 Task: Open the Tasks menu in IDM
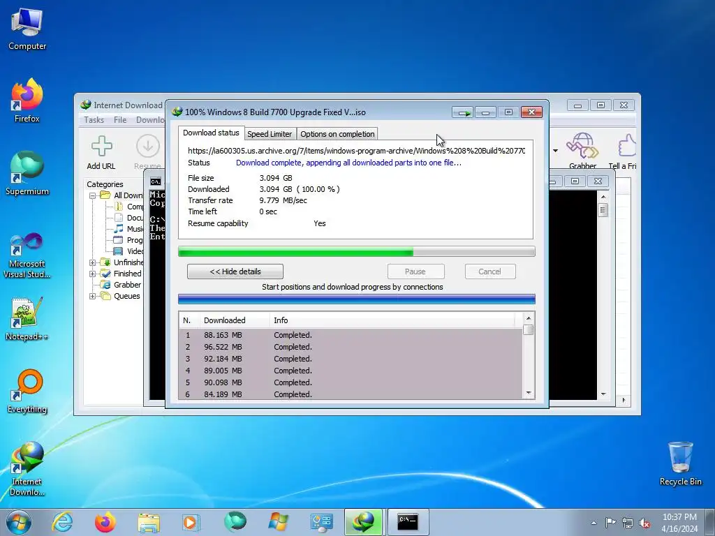click(94, 120)
